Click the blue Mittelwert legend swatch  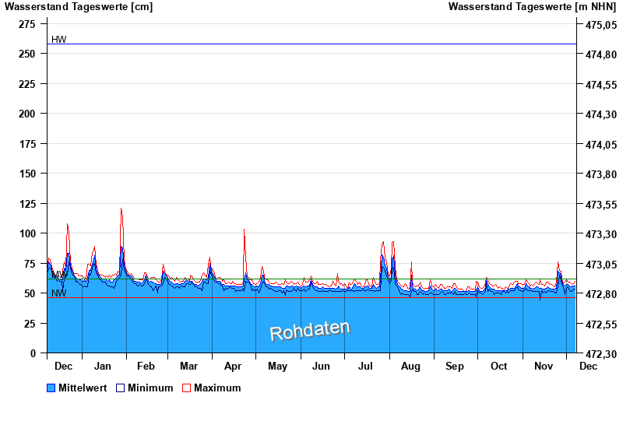tap(51, 388)
